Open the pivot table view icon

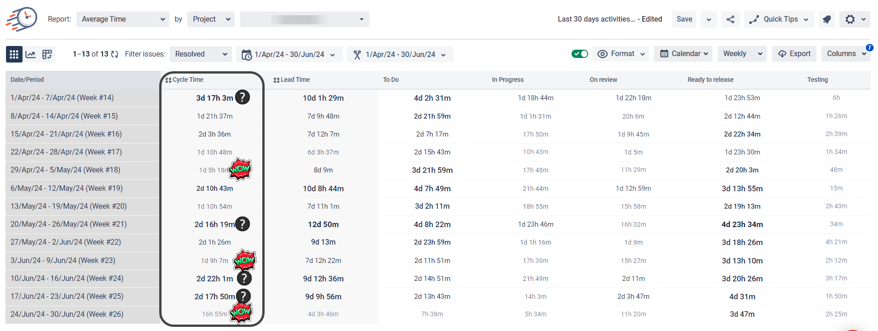point(47,54)
